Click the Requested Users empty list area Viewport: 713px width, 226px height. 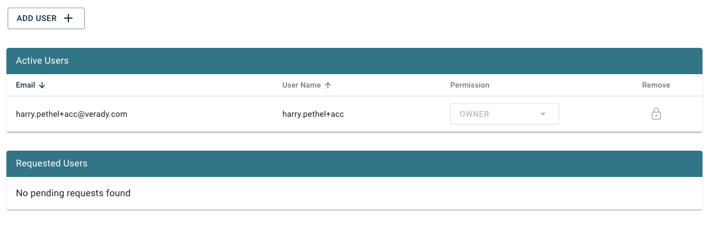(x=354, y=193)
